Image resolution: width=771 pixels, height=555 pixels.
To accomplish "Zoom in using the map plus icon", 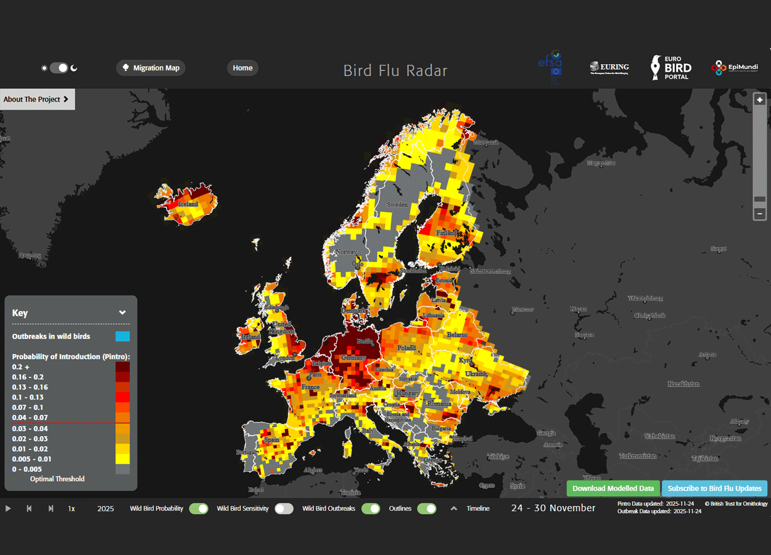I will [759, 99].
